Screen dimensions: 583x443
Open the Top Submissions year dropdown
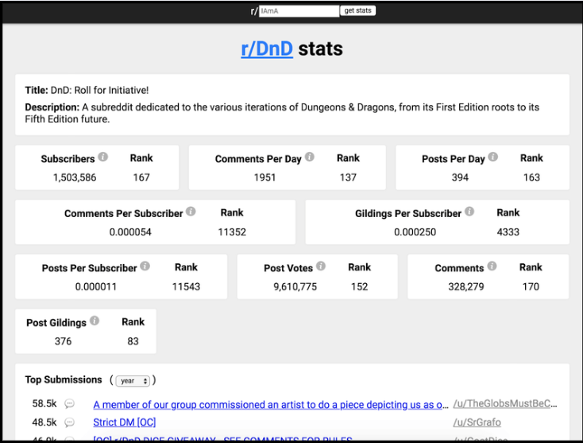[133, 381]
